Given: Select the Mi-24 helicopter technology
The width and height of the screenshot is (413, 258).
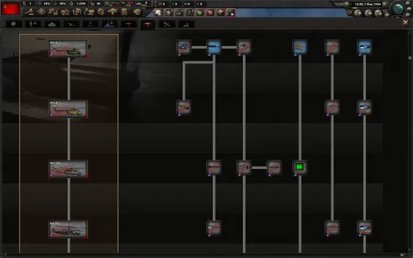Looking at the screenshot, I should point(68,169).
